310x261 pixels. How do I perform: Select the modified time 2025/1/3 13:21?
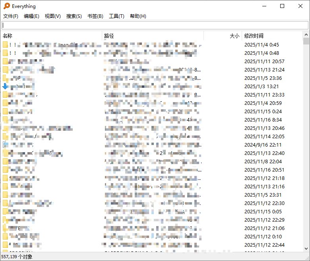tap(262, 87)
